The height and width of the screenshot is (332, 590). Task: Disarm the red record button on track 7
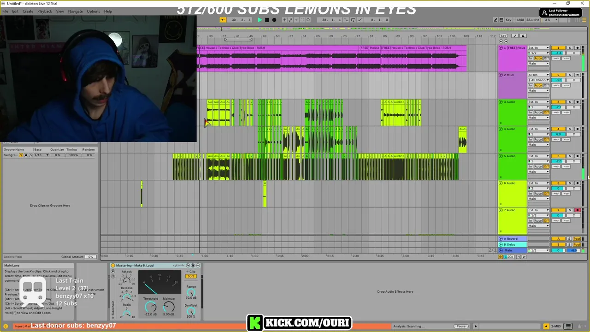pos(578,210)
